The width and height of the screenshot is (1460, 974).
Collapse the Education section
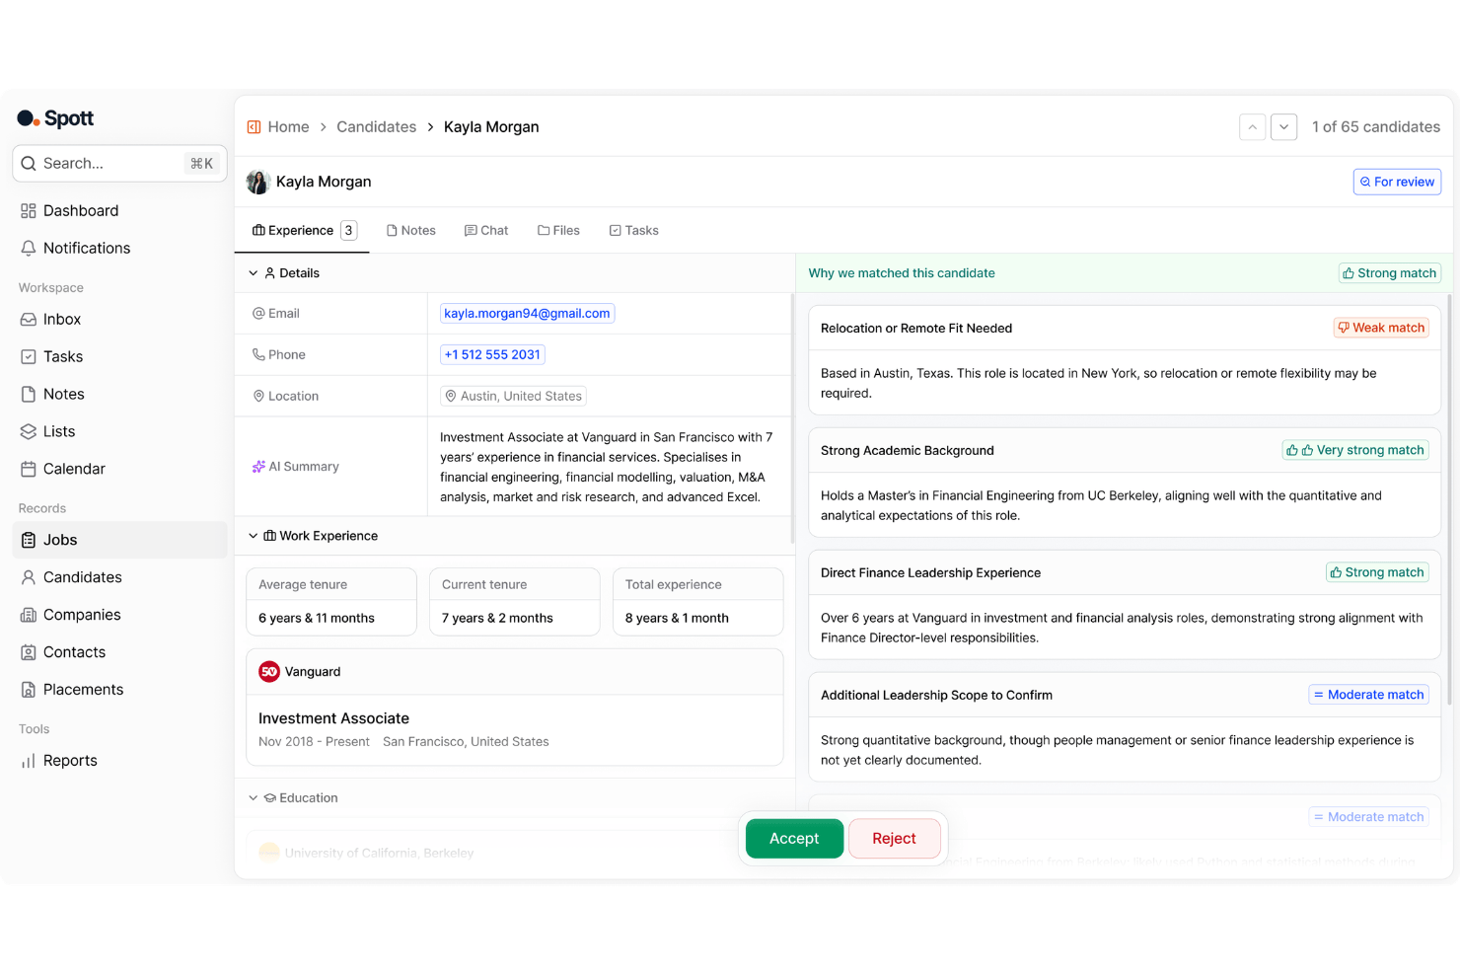(x=254, y=798)
